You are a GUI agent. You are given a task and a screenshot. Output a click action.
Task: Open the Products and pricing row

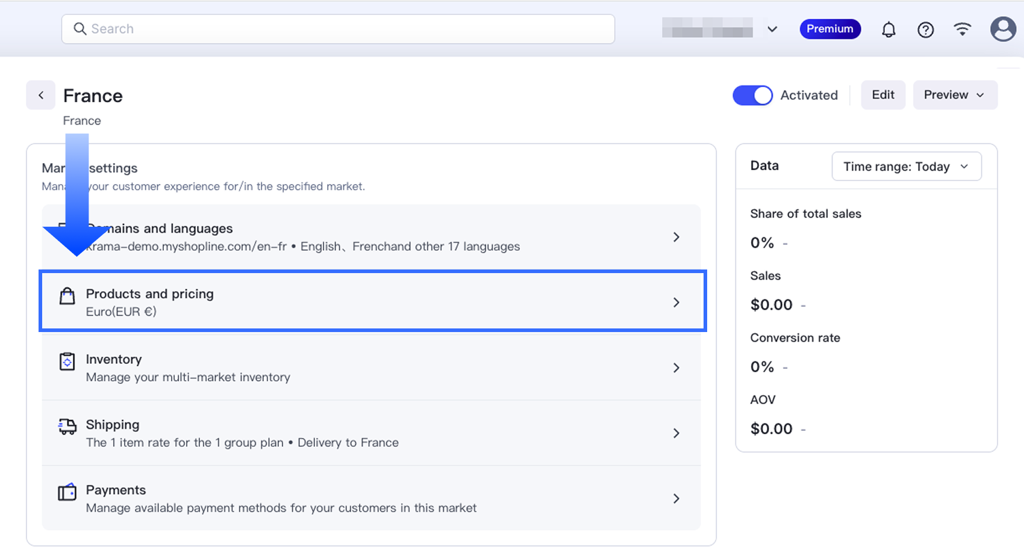[x=372, y=301]
